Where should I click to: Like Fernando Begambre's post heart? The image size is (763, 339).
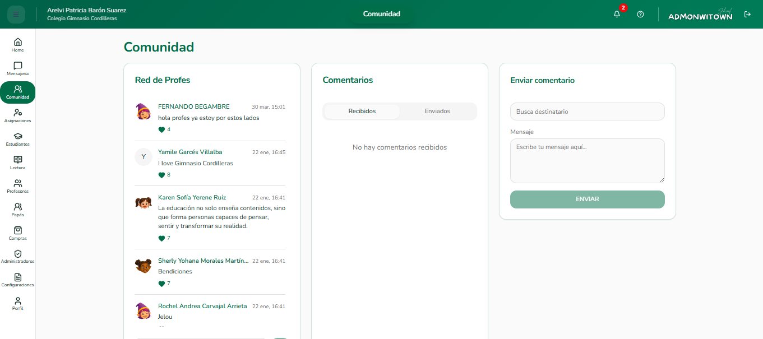[161, 129]
